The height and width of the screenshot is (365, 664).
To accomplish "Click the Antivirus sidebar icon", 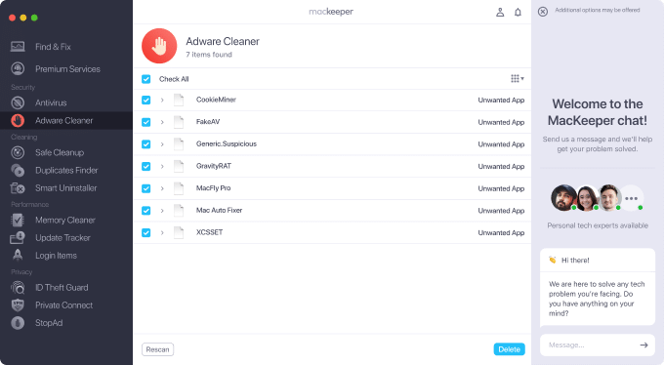I will click(18, 102).
